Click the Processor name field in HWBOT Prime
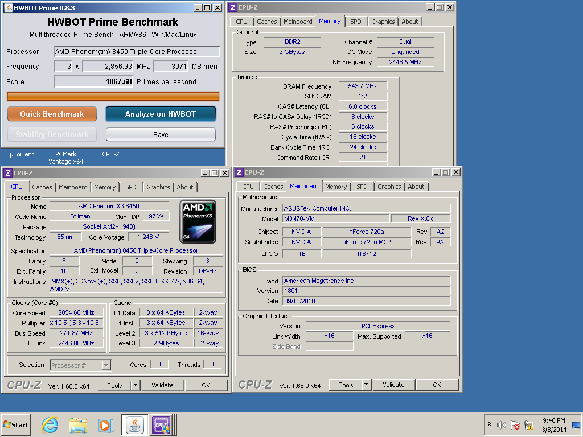Viewport: 583px width, 437px height. [137, 51]
